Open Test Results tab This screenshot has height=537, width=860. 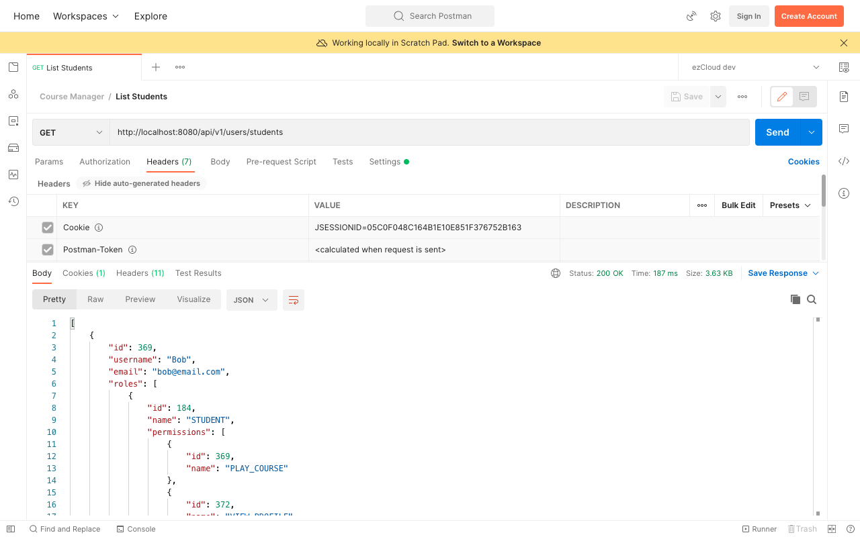pyautogui.click(x=198, y=273)
